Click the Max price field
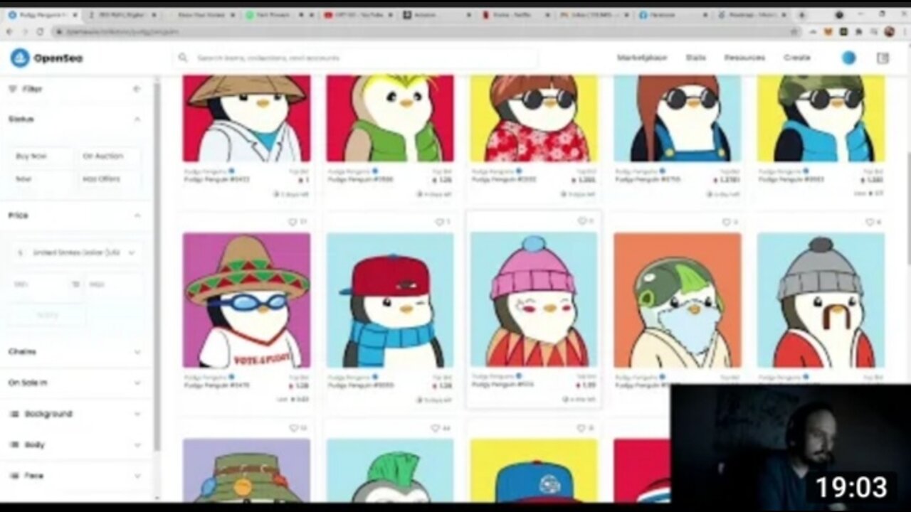This screenshot has width=911, height=512. click(x=113, y=284)
